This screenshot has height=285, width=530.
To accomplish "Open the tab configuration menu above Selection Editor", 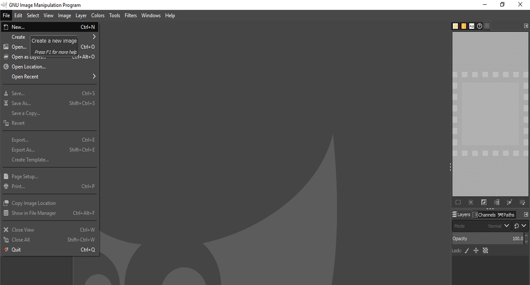I will (x=526, y=26).
